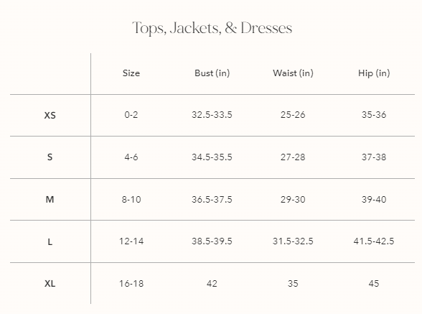Click the Tops, Jackets, & Dresses heading

[212, 28]
